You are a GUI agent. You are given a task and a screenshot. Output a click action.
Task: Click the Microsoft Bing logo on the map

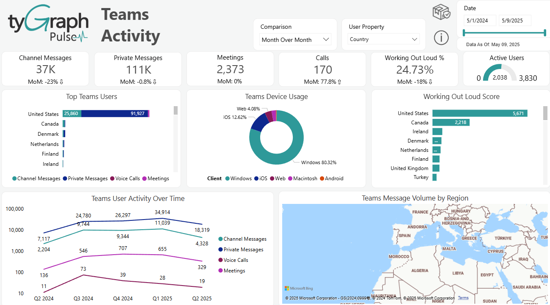(x=299, y=288)
